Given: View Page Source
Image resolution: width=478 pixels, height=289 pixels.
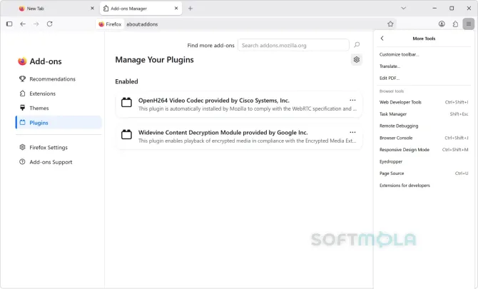Looking at the screenshot, I should pos(424,173).
